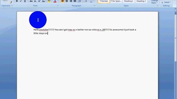This screenshot has width=177, height=99.
Task: Click the misspelled word "youtube"
Action: coord(44,30)
